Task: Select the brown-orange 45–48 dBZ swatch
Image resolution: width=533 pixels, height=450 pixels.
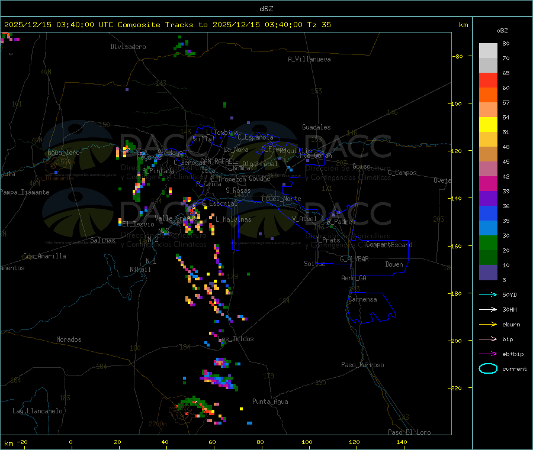Action: coord(488,154)
